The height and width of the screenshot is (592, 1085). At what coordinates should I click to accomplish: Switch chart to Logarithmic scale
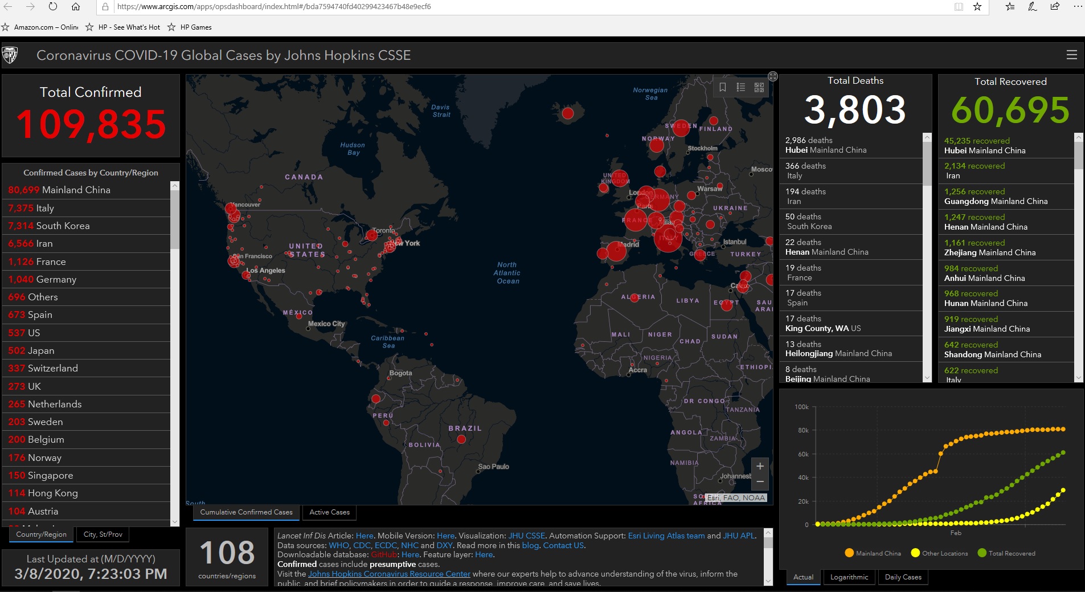[x=849, y=577]
